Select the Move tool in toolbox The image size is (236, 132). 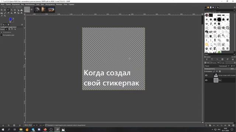tap(1, 10)
